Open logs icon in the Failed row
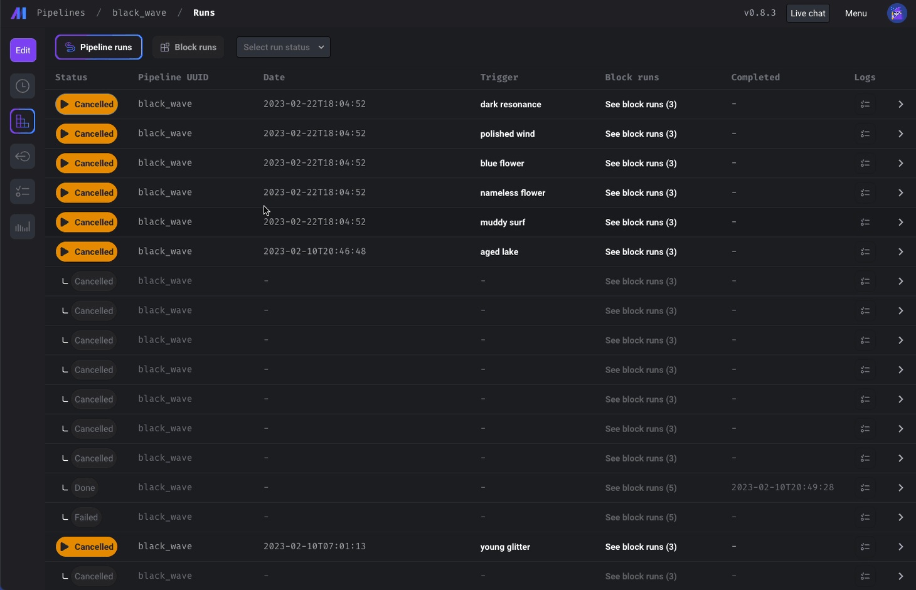The height and width of the screenshot is (590, 916). [x=865, y=517]
